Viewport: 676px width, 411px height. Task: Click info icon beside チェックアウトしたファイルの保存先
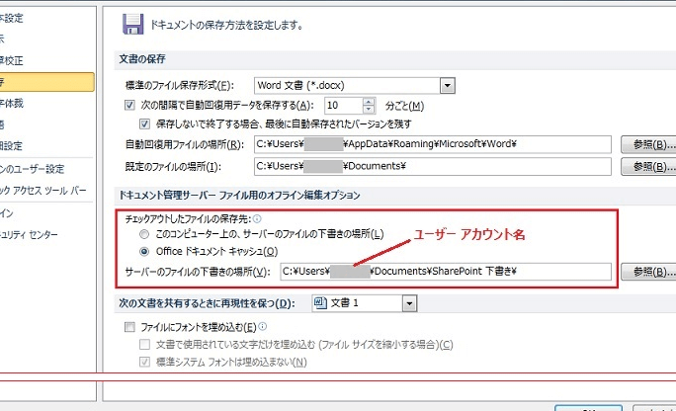tap(257, 218)
